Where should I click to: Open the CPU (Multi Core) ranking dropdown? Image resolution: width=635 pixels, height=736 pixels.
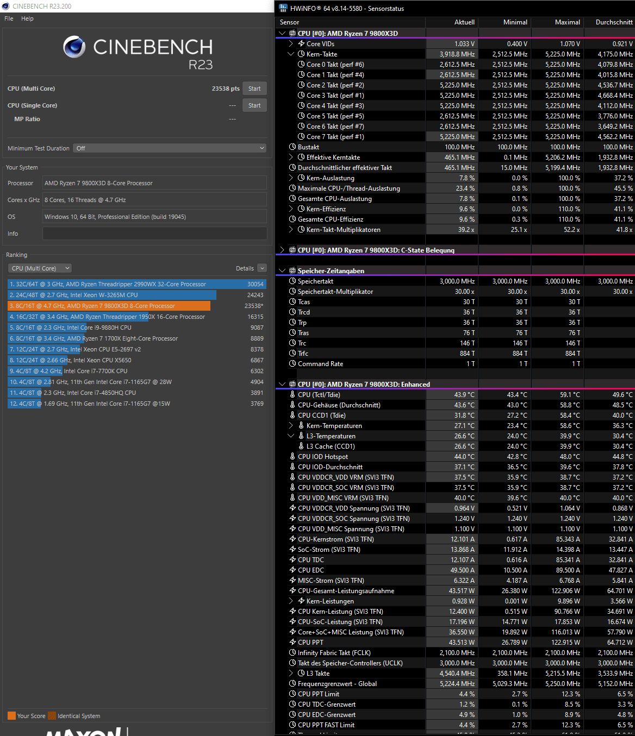click(x=40, y=268)
